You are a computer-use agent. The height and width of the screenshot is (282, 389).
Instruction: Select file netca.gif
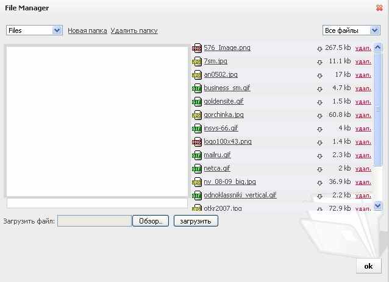click(x=217, y=168)
